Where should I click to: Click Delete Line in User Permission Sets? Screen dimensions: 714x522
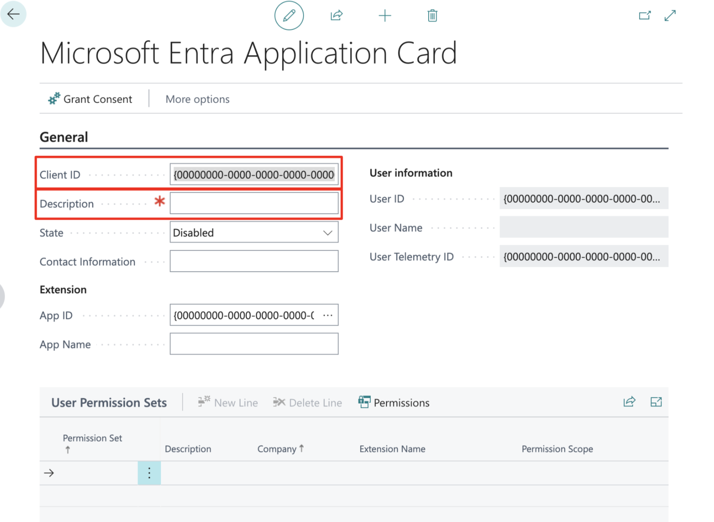click(x=307, y=402)
